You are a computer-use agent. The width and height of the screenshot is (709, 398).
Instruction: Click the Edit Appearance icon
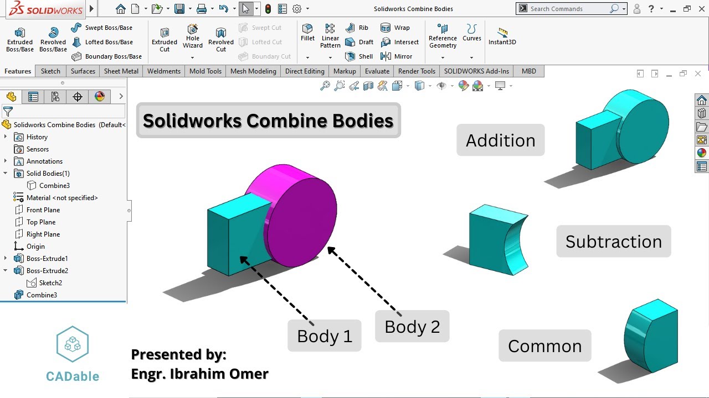tap(464, 86)
